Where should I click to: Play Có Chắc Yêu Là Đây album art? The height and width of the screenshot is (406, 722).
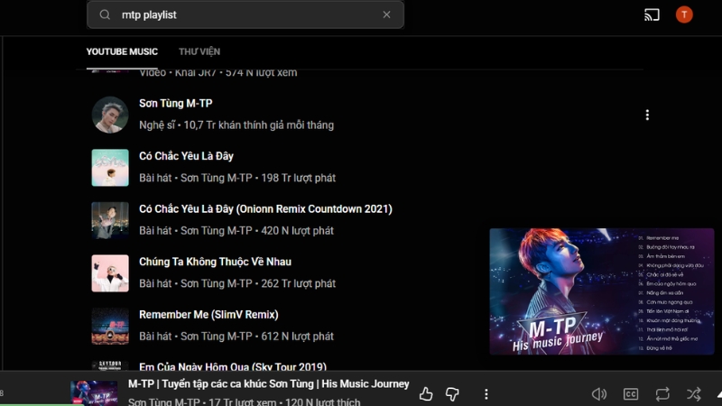click(110, 168)
